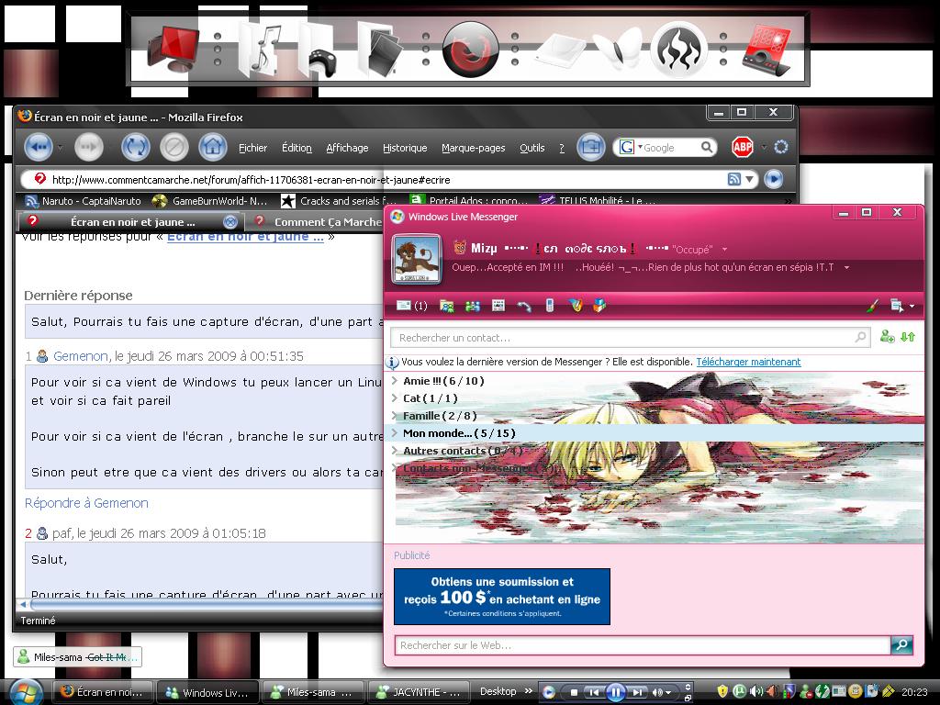Click the phone call icon in Messenger
This screenshot has width=940, height=705.
524,306
